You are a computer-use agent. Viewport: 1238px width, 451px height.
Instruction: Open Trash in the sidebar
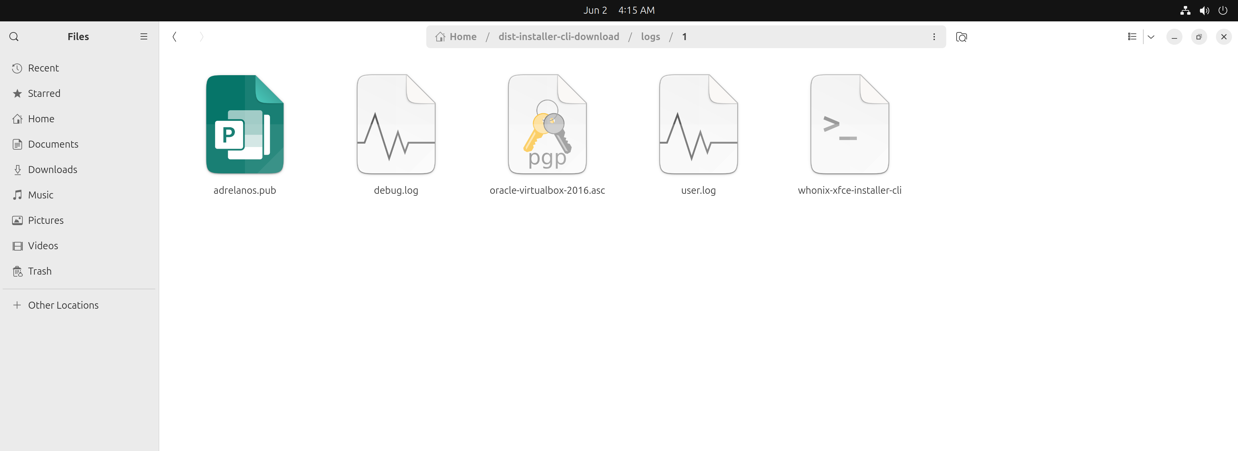(79, 271)
